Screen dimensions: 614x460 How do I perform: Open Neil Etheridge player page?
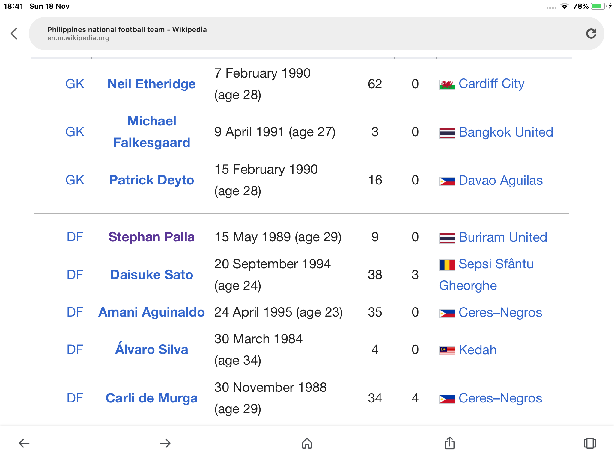point(151,84)
